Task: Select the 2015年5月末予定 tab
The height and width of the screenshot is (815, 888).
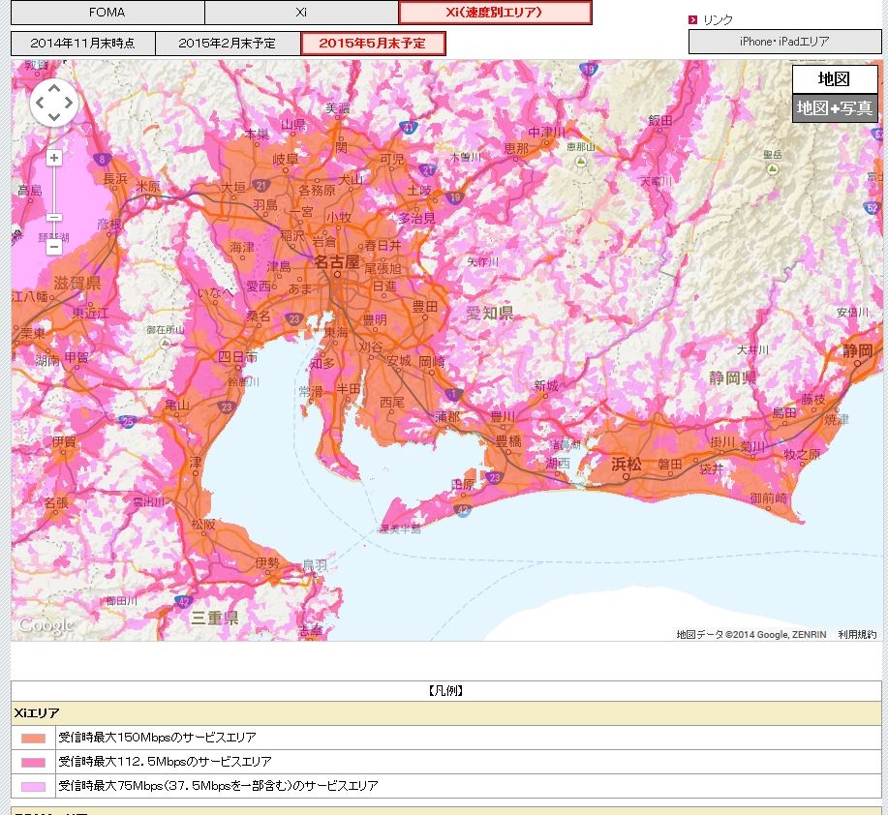Action: [373, 44]
